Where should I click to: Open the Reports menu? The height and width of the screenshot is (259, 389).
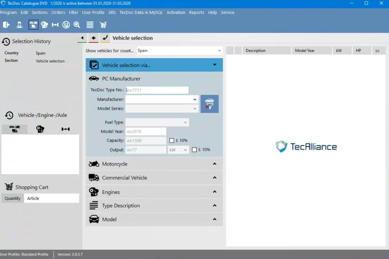(x=196, y=12)
